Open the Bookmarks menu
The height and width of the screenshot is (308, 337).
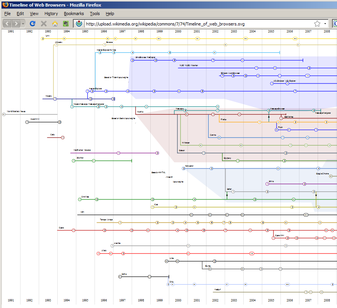coord(74,14)
